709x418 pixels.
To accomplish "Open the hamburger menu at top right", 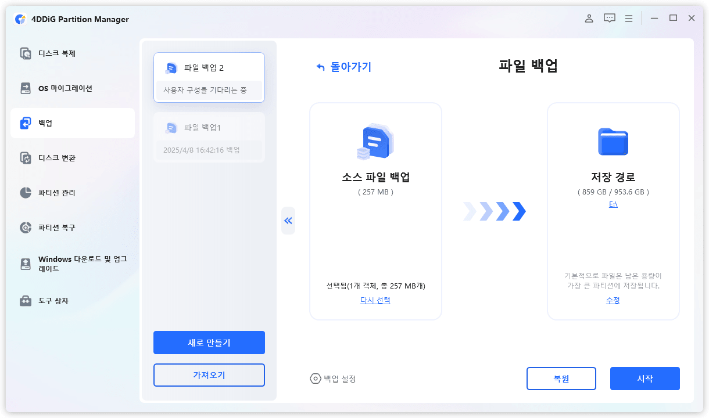I will [x=628, y=18].
